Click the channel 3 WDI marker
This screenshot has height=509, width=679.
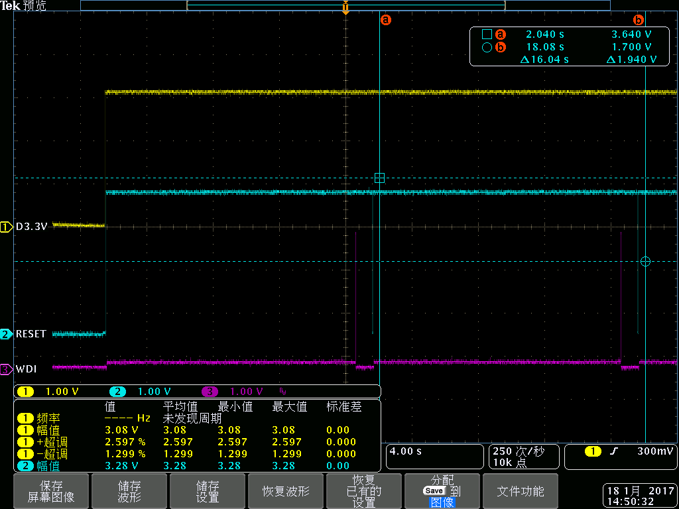pos(7,368)
